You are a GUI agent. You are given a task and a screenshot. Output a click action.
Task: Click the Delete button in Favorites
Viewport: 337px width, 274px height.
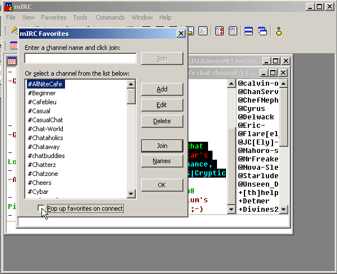pos(162,121)
